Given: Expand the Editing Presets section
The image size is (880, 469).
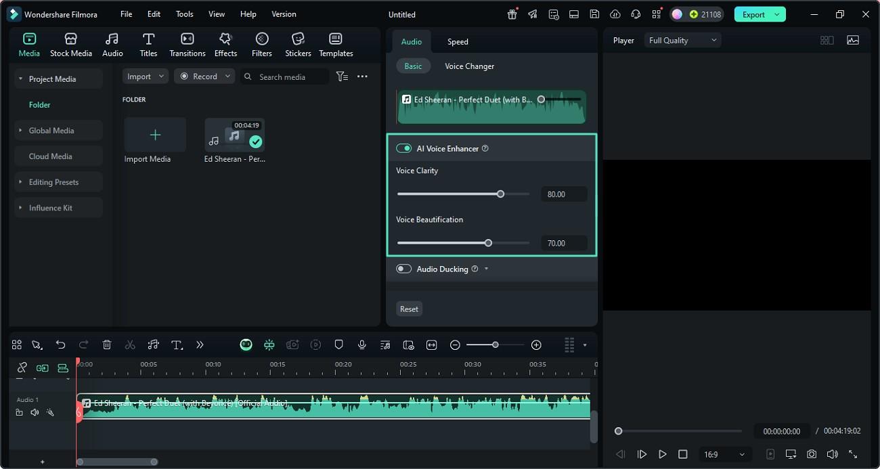Looking at the screenshot, I should [20, 182].
